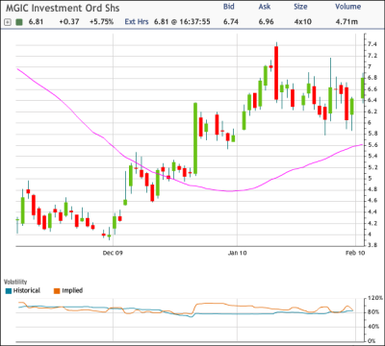This screenshot has width=385, height=346.
Task: Click the orange Implied legend swatch
Action: coord(57,291)
